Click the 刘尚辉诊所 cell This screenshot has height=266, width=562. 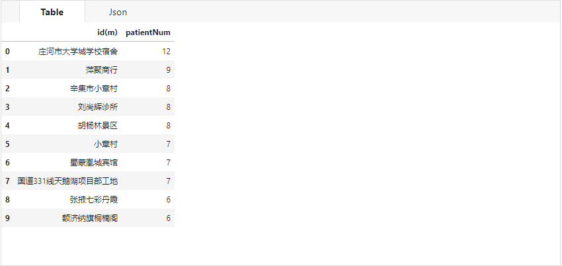(x=98, y=107)
